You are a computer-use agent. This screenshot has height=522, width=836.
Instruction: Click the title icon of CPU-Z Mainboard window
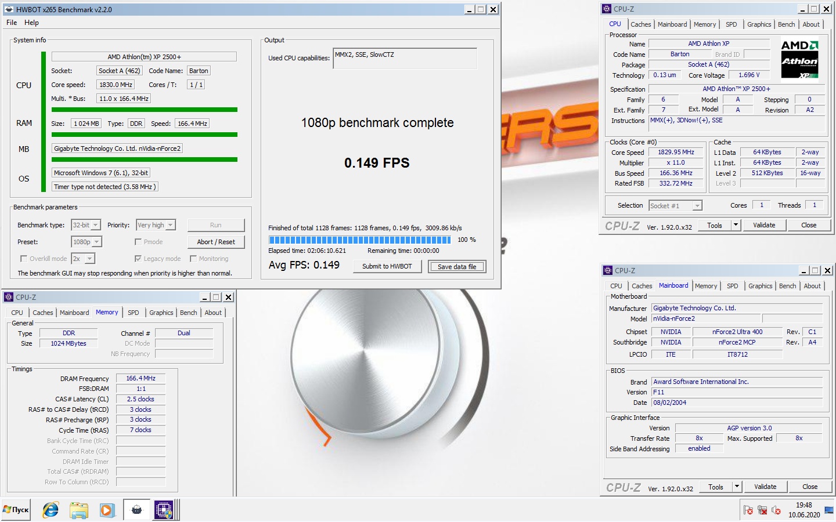(608, 270)
